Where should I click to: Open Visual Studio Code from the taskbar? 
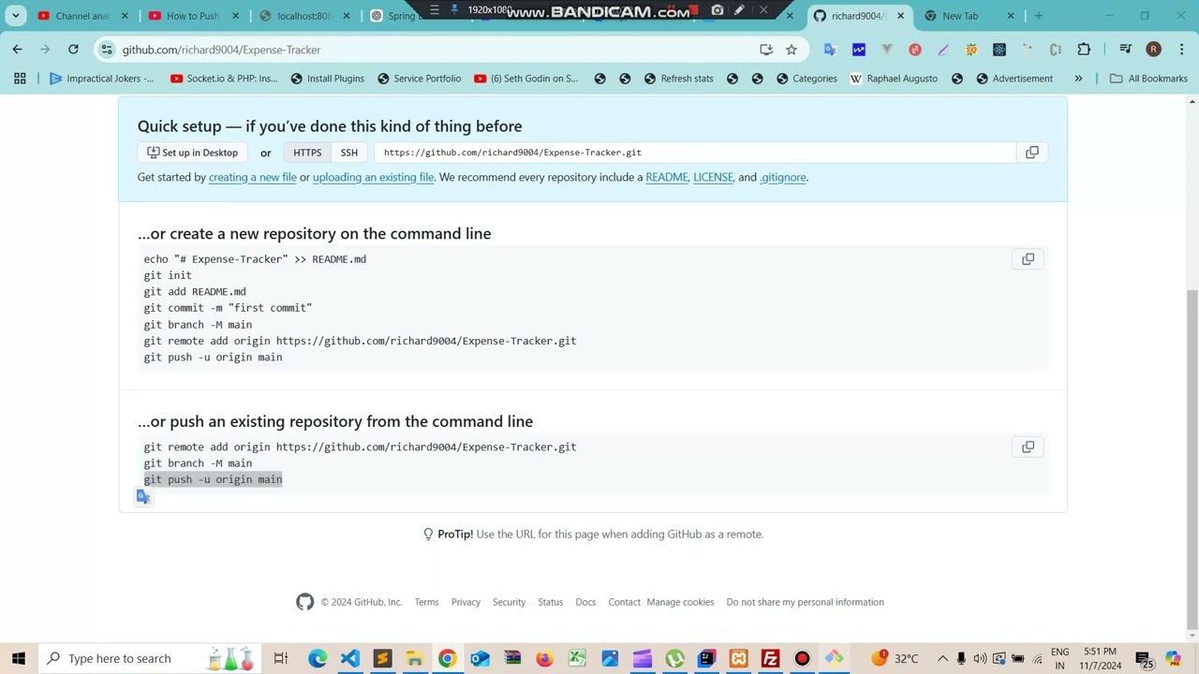coord(349,658)
